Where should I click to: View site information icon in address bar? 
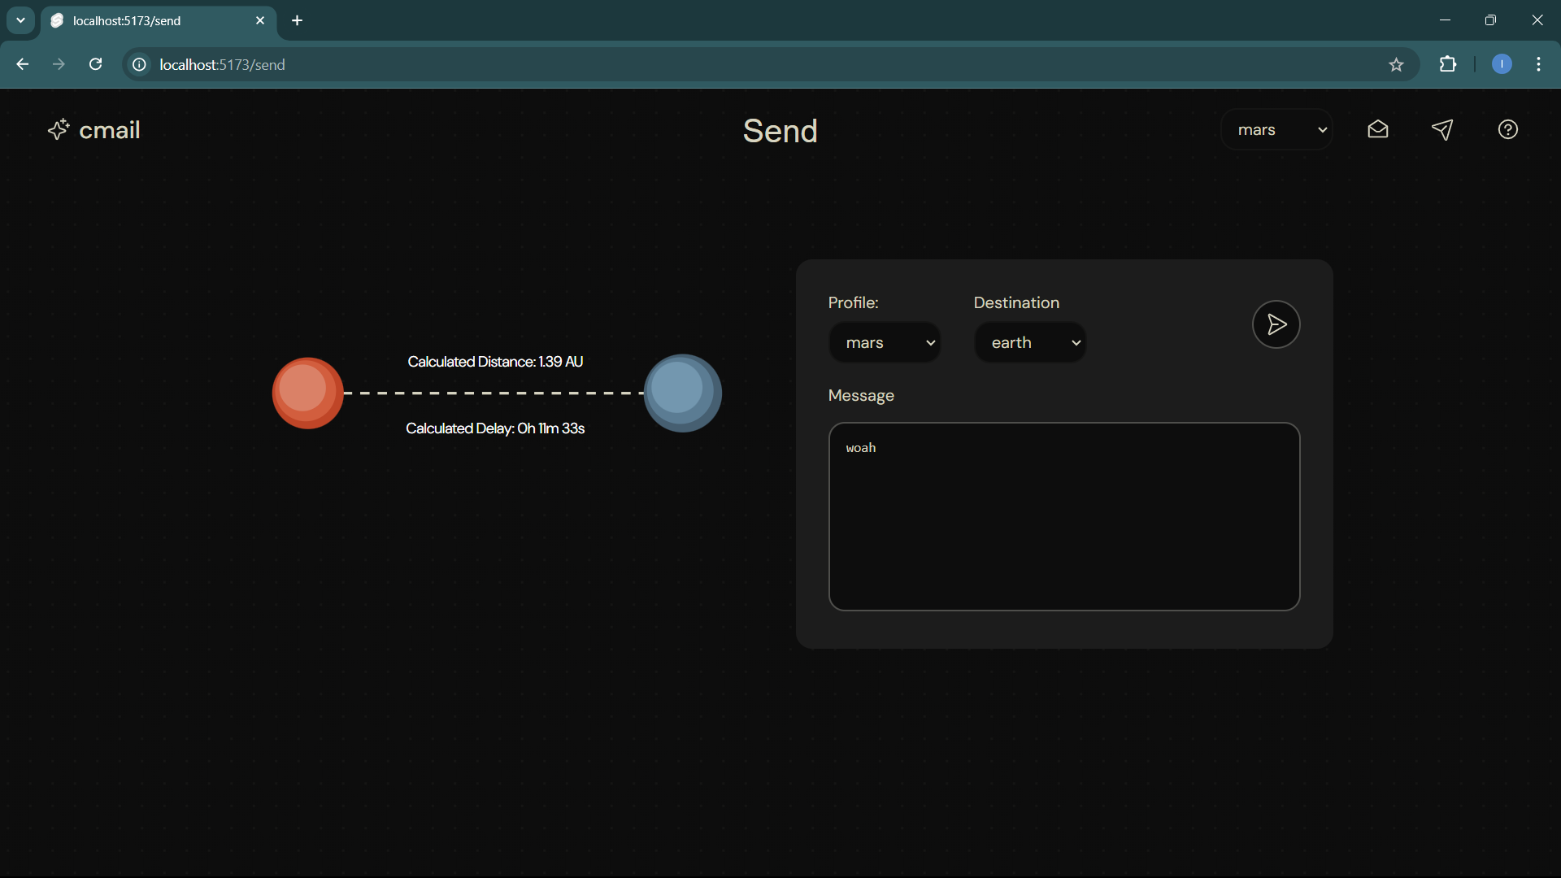coord(140,64)
